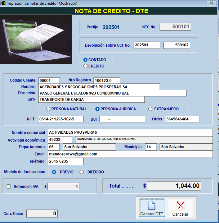The width and height of the screenshot is (219, 223).
Task: Click the Total amount field 1,044.00
Action: point(174,186)
